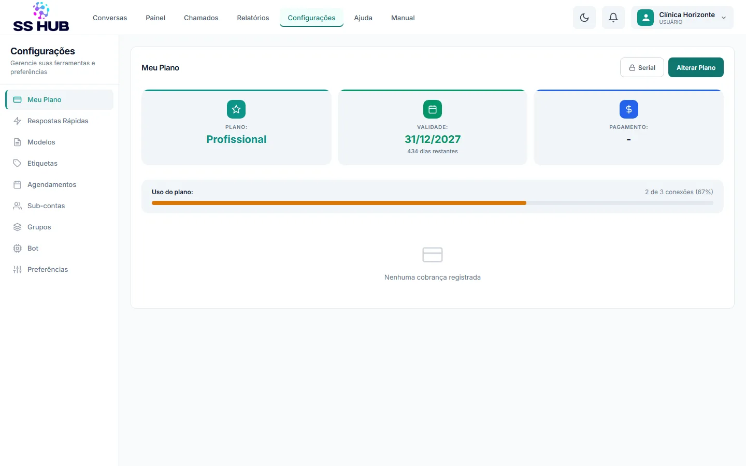746x466 pixels.
Task: Open the Manual menu item
Action: 403,18
